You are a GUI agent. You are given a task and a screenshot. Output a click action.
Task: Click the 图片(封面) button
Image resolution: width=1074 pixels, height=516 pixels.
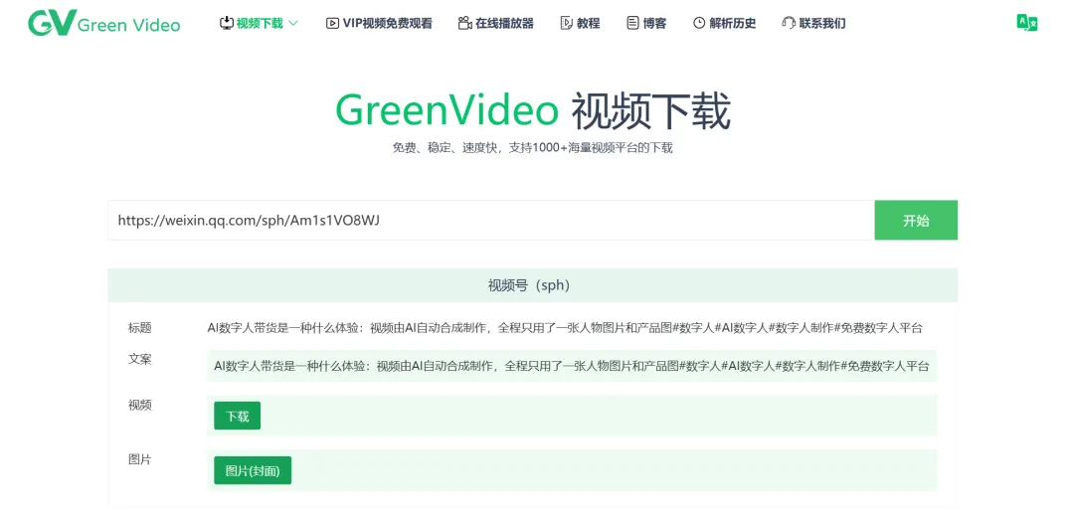pos(252,470)
